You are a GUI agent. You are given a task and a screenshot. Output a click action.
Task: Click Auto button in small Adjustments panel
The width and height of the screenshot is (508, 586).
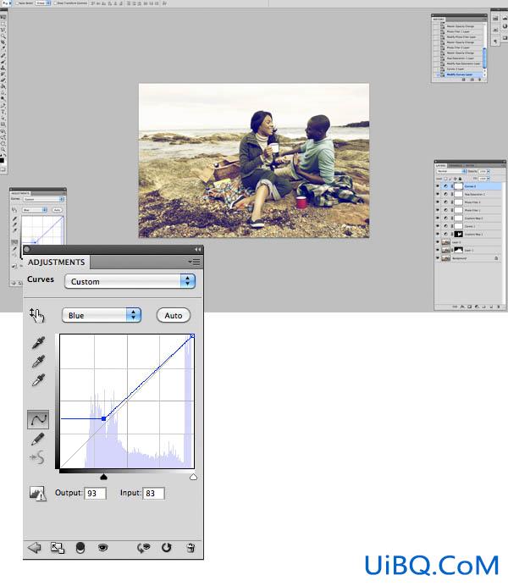click(x=58, y=210)
